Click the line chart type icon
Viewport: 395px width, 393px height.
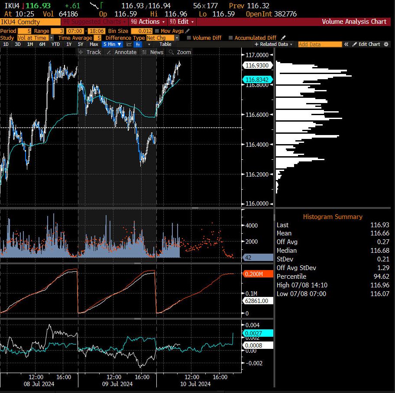point(129,44)
